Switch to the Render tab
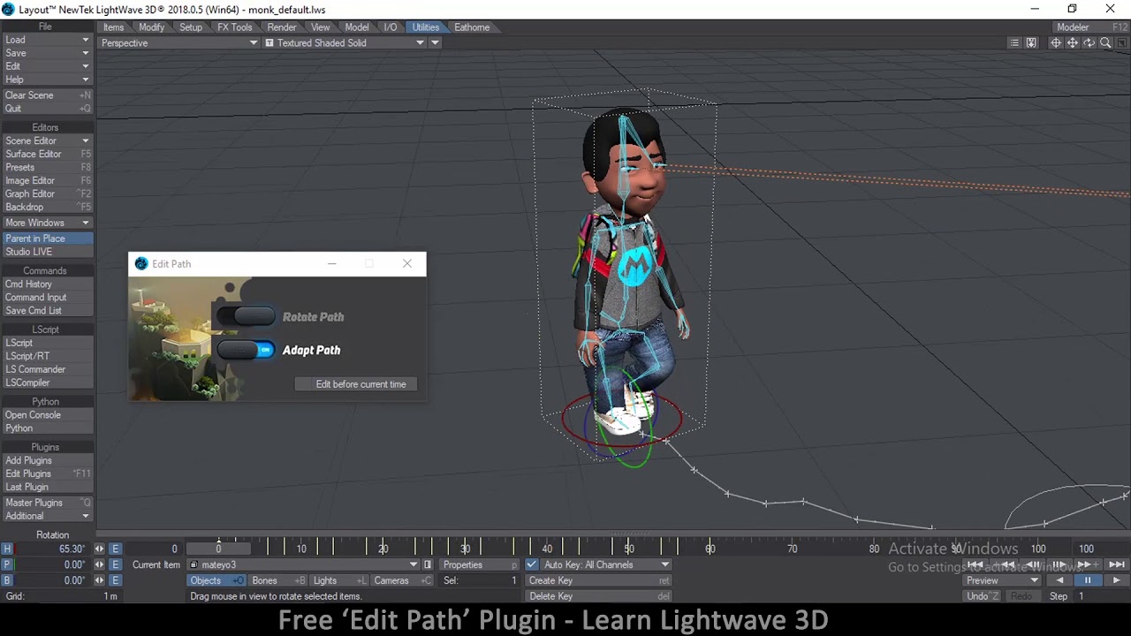The width and height of the screenshot is (1131, 636). pos(282,27)
